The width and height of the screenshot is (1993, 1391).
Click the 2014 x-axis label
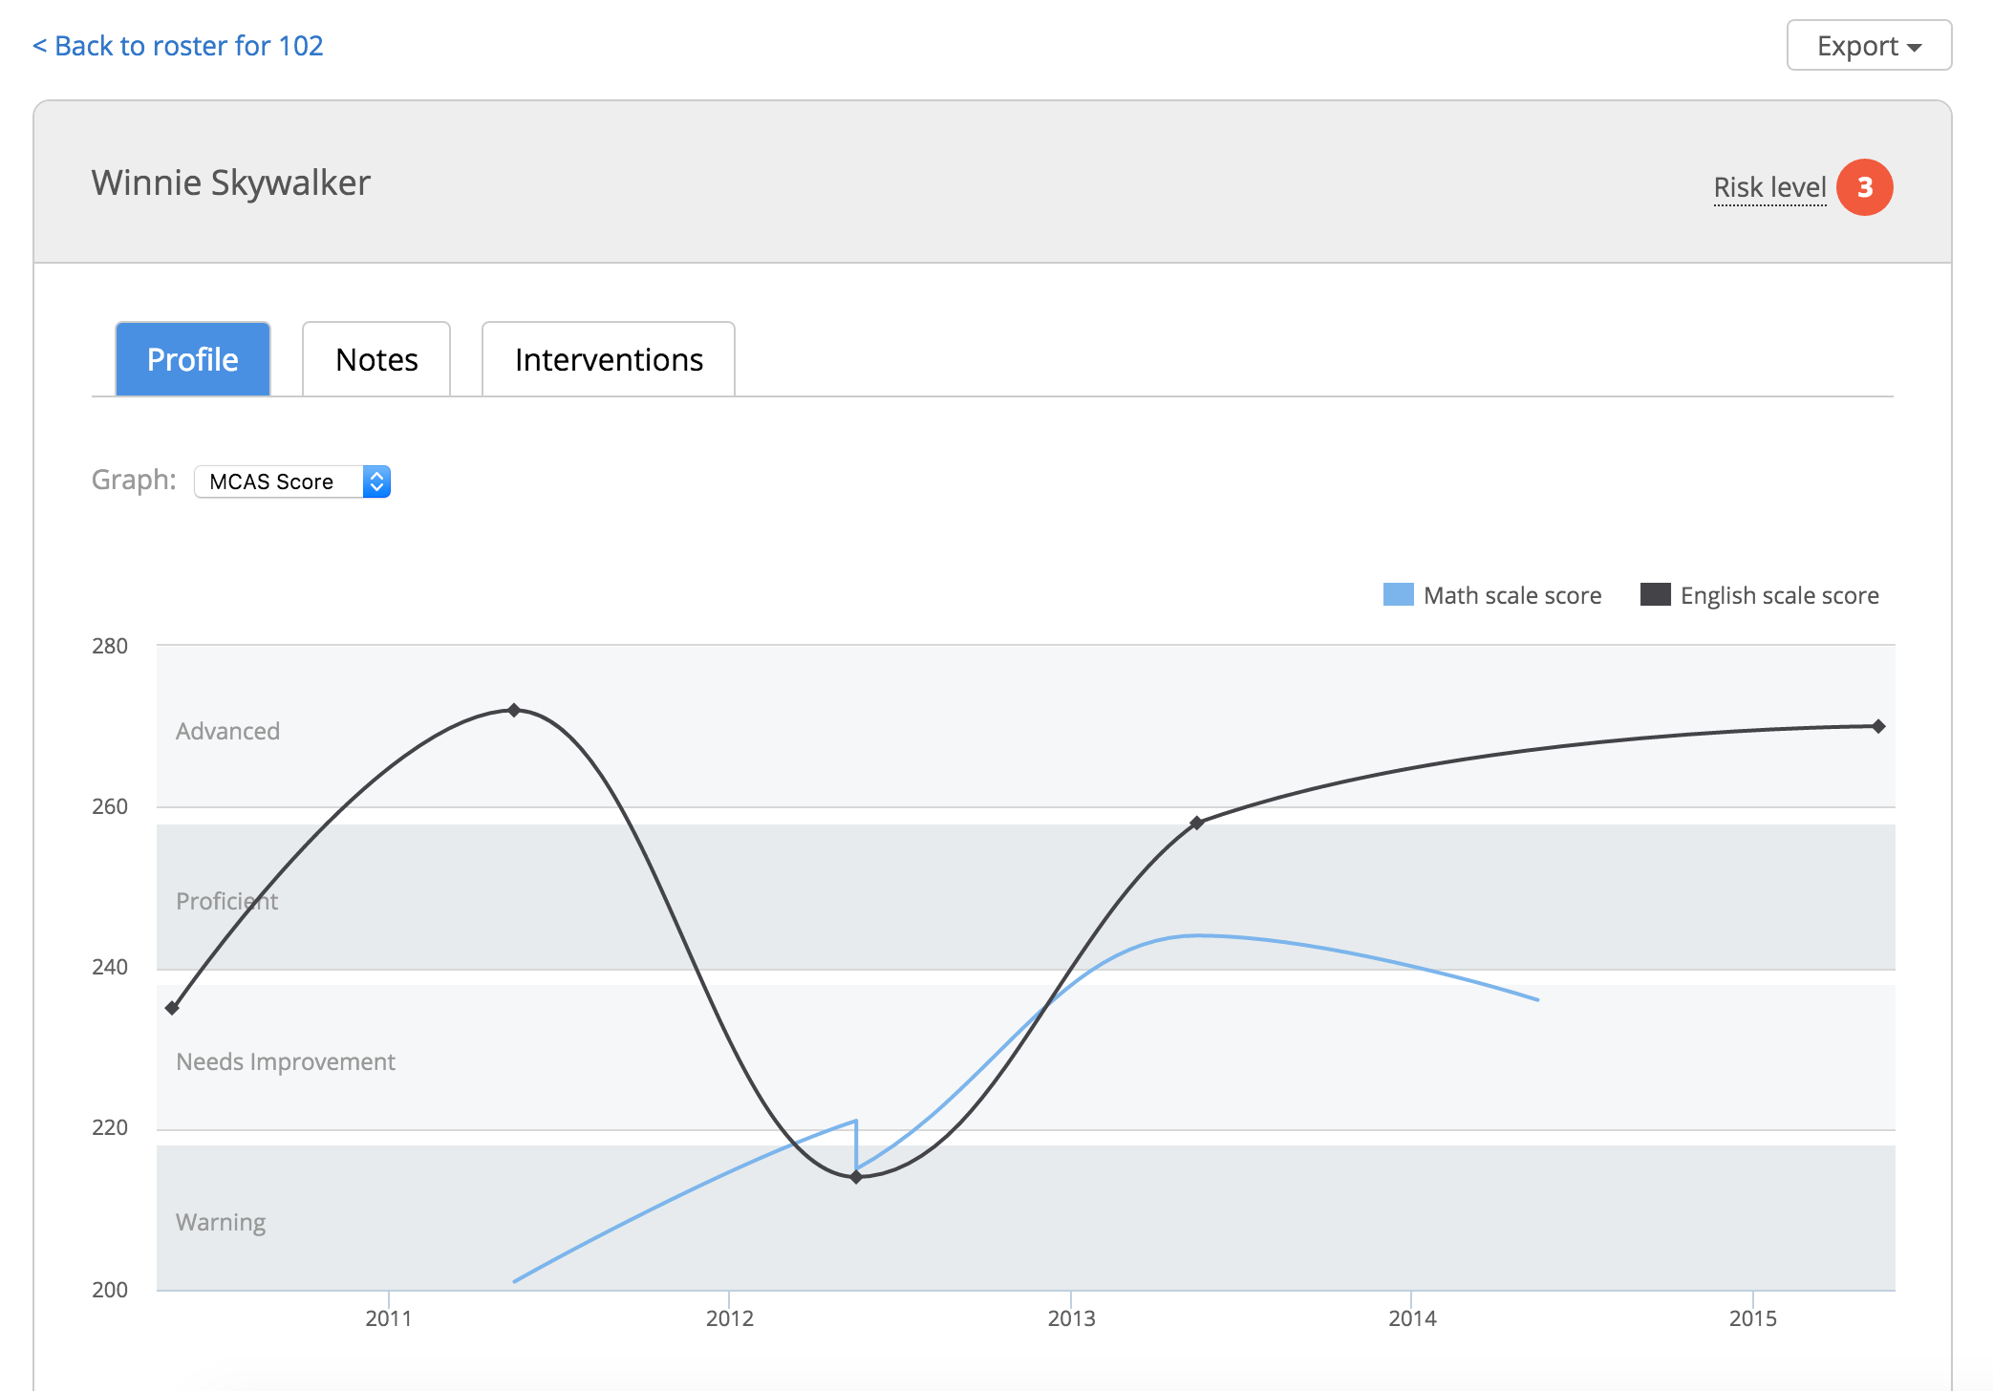1412,1318
